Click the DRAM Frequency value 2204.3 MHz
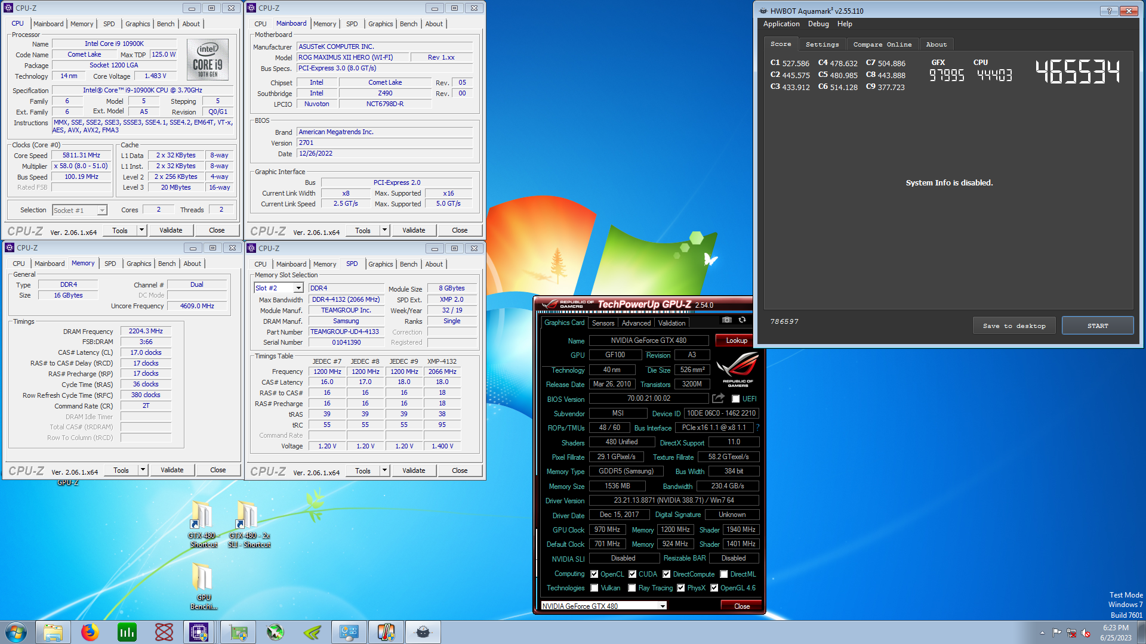1146x644 pixels. [146, 331]
